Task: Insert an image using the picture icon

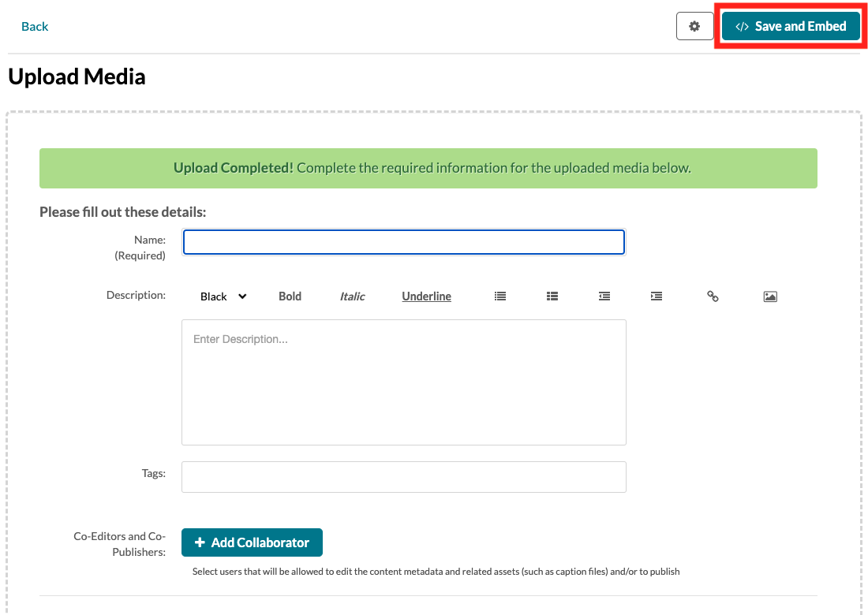Action: (x=771, y=296)
